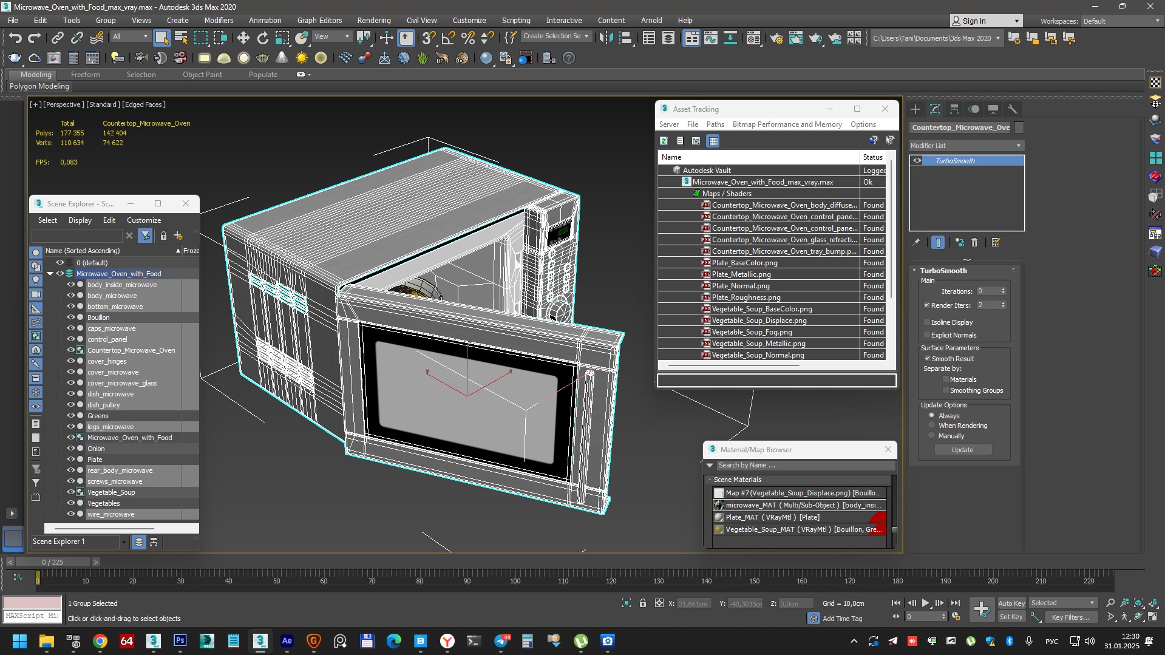Open the Hierarchy panel tab

tap(954, 109)
